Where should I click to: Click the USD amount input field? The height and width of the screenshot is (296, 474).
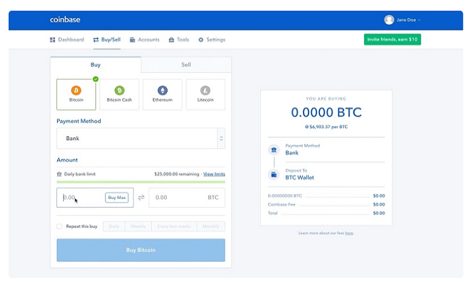pos(95,198)
